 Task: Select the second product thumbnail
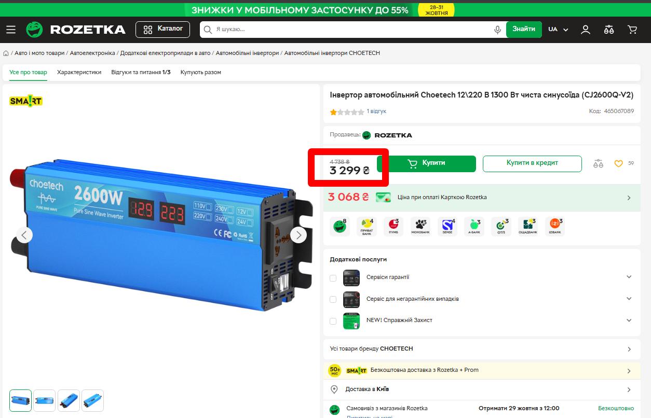(44, 400)
